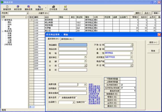Image resolution: width=162 pixels, height=112 pixels.
Task: Open the 基本单位 dropdown
Action: tap(85, 57)
